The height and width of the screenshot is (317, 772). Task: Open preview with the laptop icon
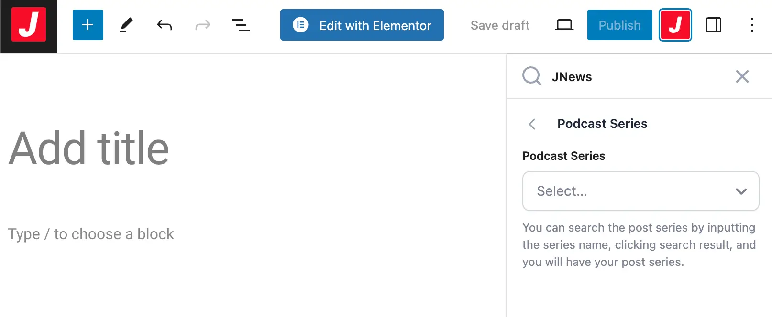(564, 25)
